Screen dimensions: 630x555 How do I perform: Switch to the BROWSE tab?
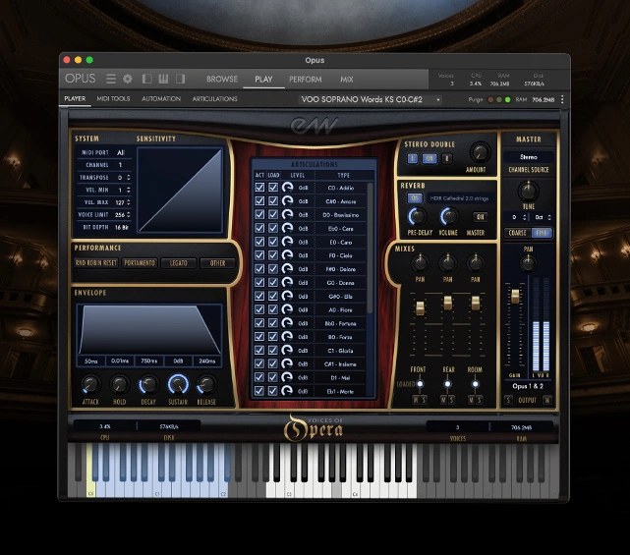222,80
